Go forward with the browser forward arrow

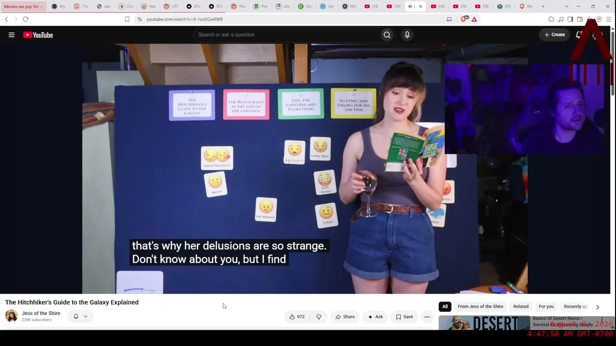click(x=15, y=19)
